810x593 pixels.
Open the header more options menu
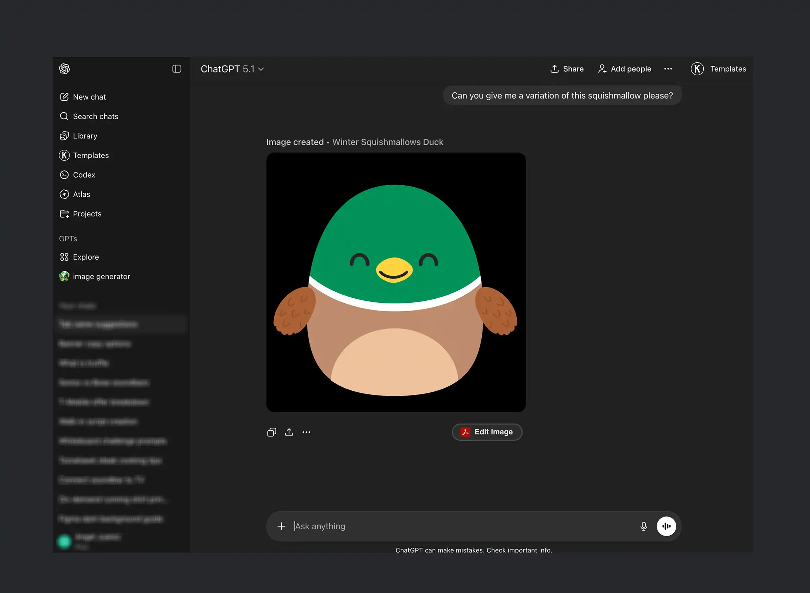pos(668,69)
